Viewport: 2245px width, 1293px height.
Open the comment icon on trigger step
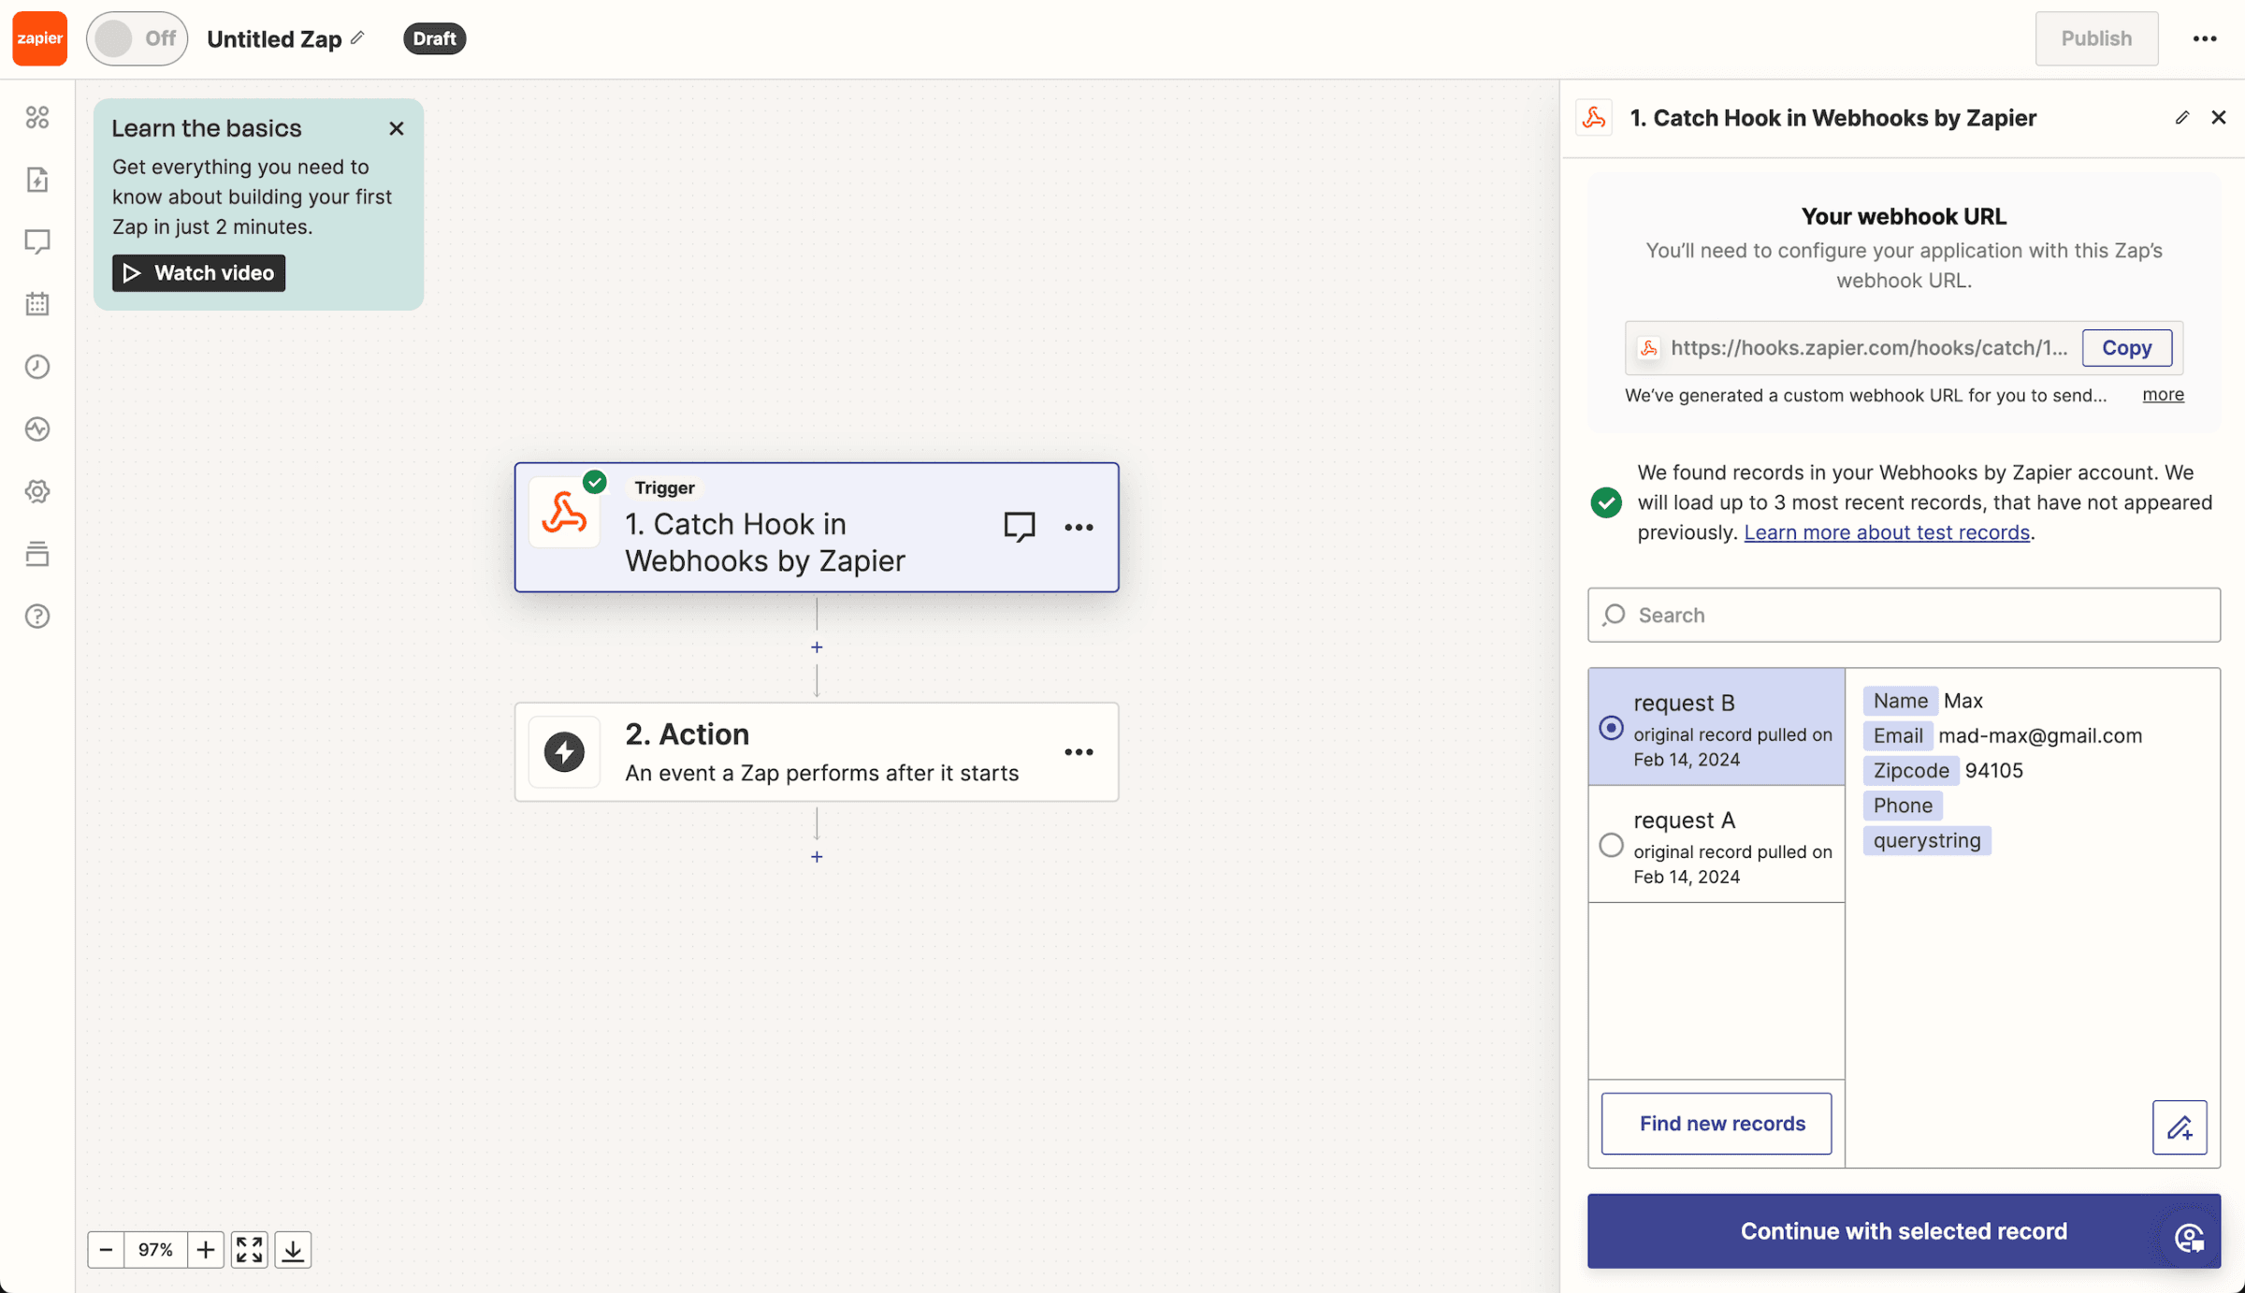(1019, 527)
